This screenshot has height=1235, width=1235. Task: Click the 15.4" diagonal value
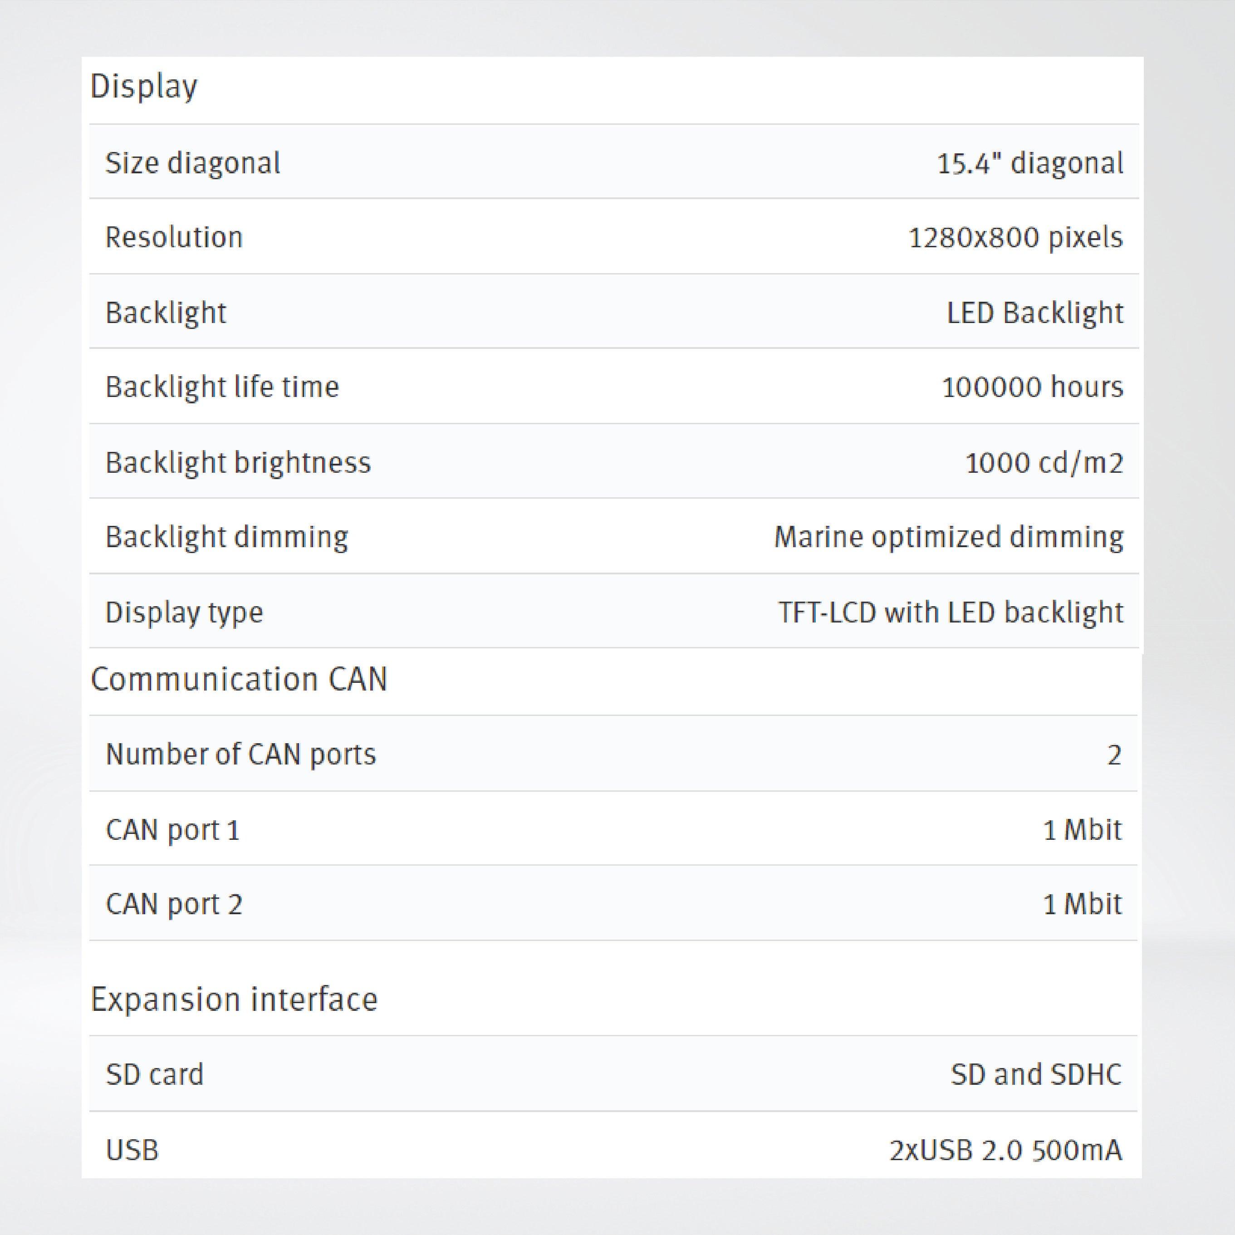pos(1030,163)
